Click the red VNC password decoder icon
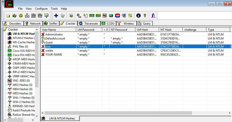This screenshot has width=232, height=122. pos(105,15)
